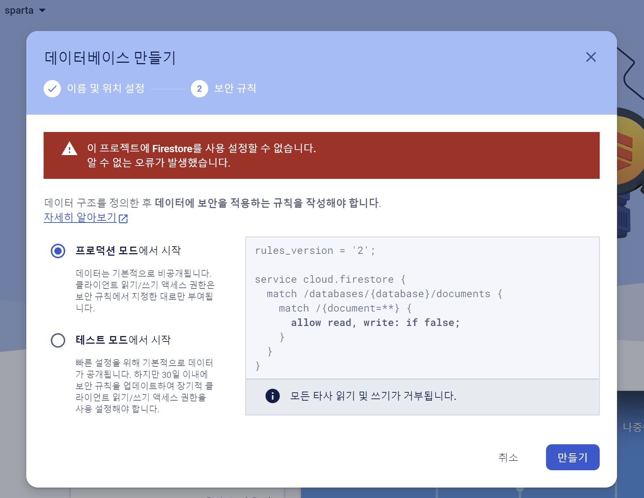Click the 데이터 구조를 정의한 후 instruction text
This screenshot has height=498, width=644.
[x=213, y=203]
